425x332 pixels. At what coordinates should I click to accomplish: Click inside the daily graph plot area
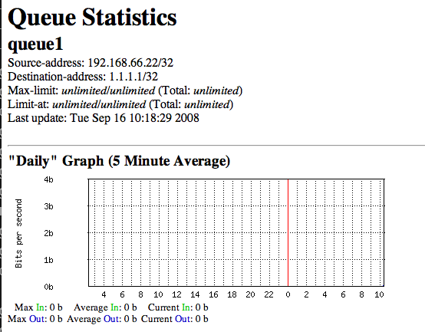coord(236,232)
